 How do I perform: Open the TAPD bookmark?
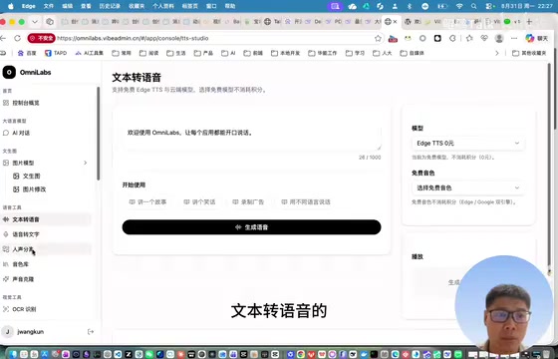pos(56,53)
